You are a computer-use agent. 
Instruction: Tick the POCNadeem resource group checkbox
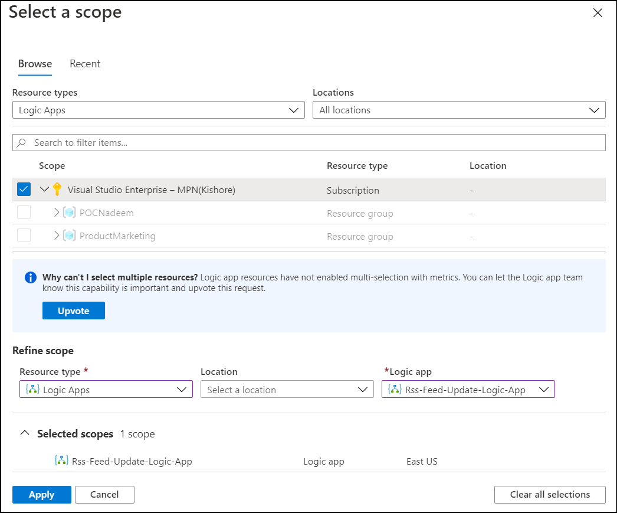(24, 213)
